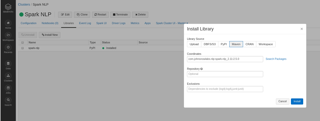The width and height of the screenshot is (320, 121).
Task: Switch to the Libraries tab
Action: click(x=69, y=23)
